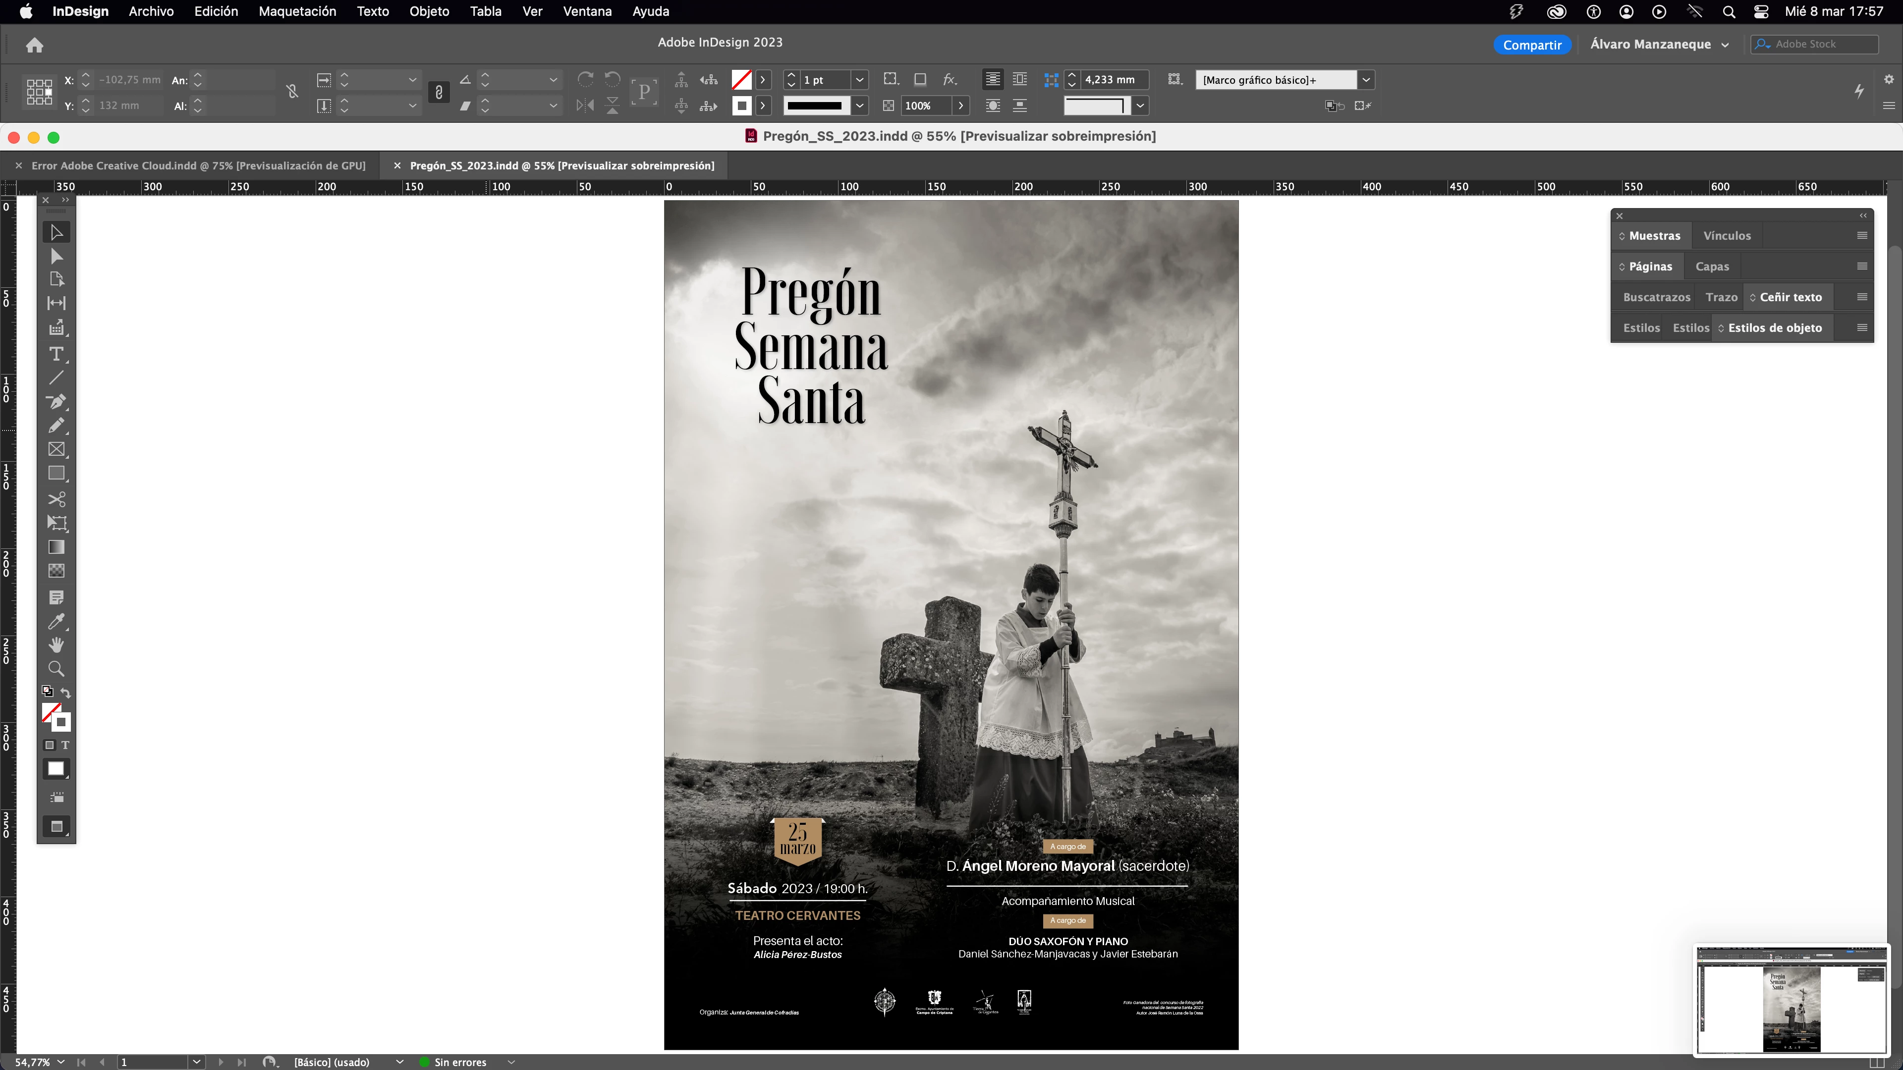Select the Pen tool

coord(56,402)
